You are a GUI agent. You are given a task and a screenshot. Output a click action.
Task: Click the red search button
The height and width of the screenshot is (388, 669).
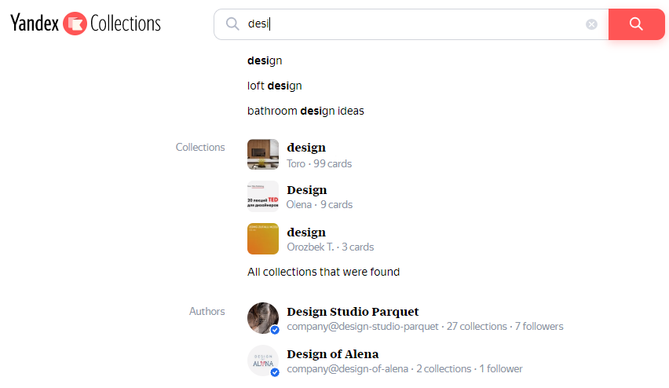click(636, 24)
